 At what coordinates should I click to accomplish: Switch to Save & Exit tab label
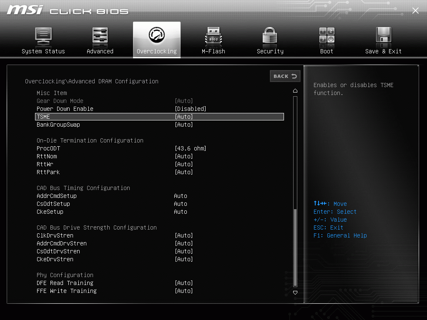384,51
